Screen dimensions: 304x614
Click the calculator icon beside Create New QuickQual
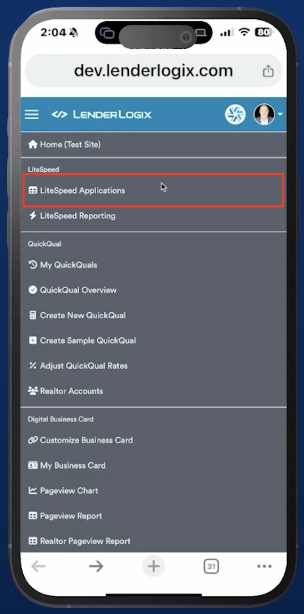point(33,315)
